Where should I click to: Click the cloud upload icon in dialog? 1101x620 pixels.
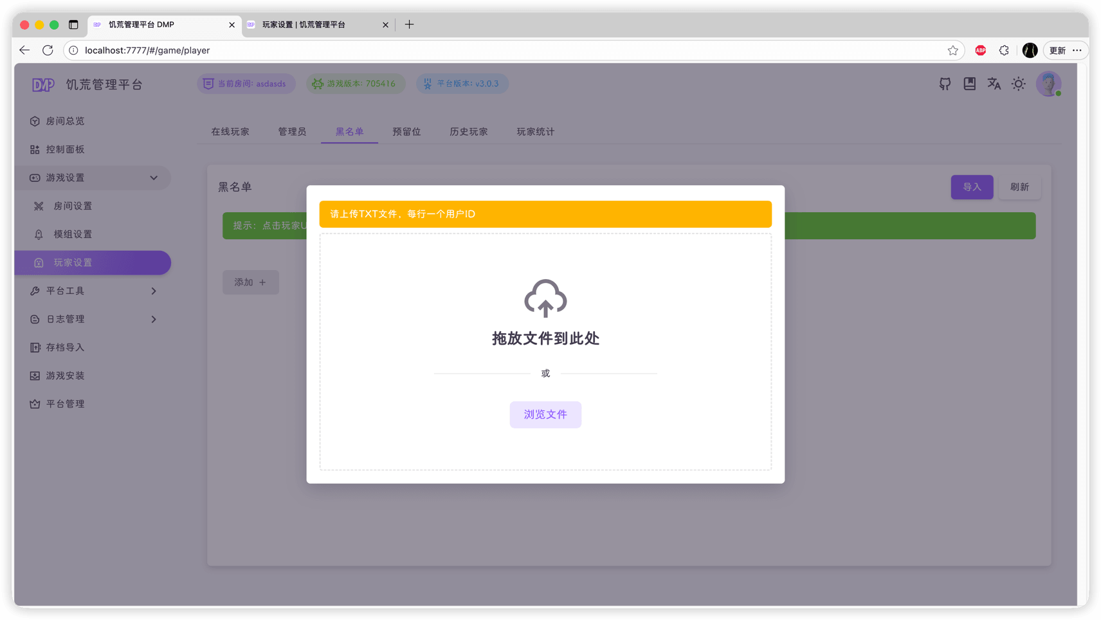pyautogui.click(x=545, y=298)
